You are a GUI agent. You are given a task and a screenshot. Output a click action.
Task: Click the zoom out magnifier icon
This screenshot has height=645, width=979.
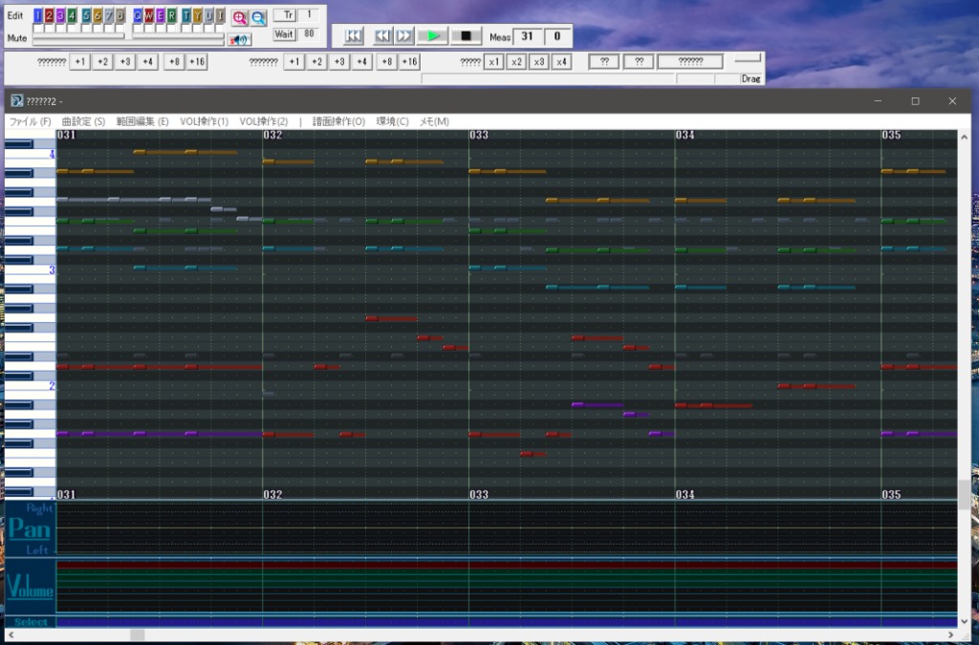tap(258, 17)
